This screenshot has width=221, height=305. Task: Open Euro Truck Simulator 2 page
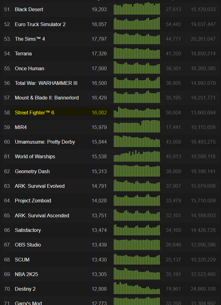tap(40, 24)
